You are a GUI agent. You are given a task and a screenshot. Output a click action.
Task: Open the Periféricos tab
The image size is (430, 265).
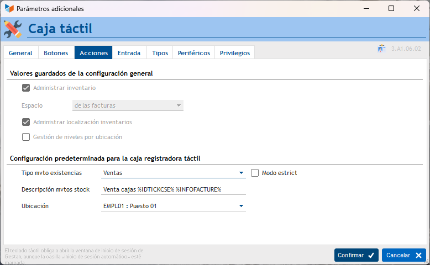click(193, 53)
